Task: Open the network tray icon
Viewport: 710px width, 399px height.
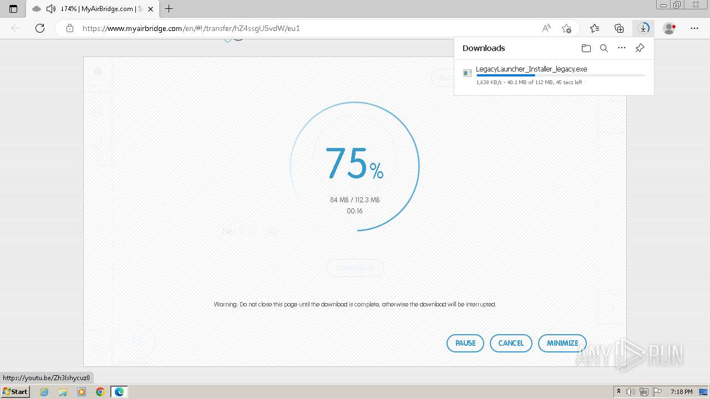Action: [645, 392]
